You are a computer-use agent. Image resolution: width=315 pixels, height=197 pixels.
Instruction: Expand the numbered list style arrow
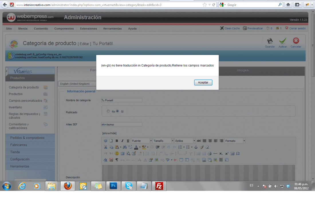point(184,147)
